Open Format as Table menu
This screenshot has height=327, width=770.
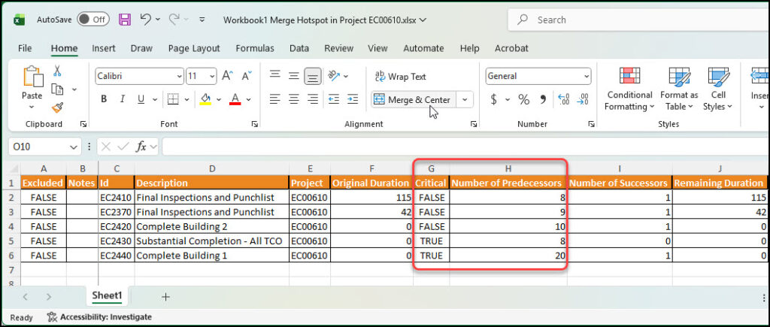pyautogui.click(x=679, y=89)
